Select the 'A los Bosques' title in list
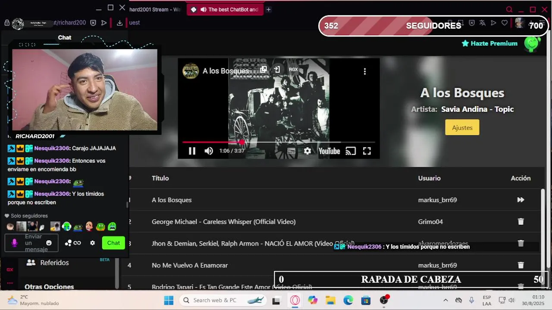 coord(172,200)
